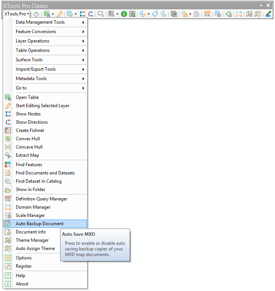Screen dimensions: 275x291
Task: Click the layer-with-gear icon in the toolbar
Action: pos(218,14)
